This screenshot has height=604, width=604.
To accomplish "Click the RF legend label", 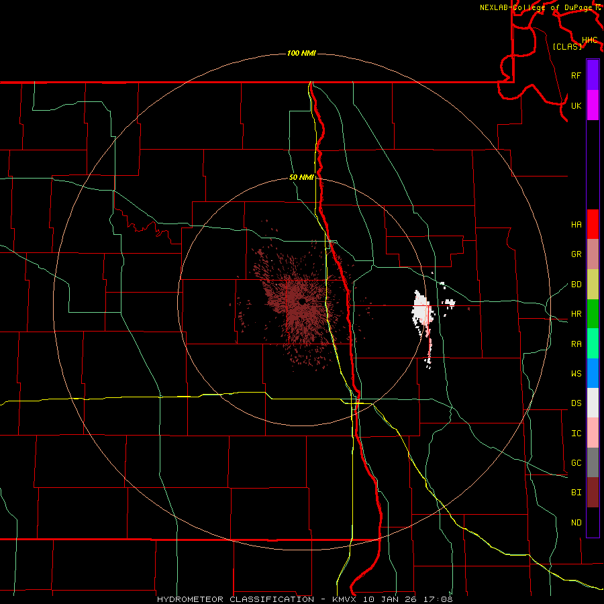I will (x=576, y=75).
